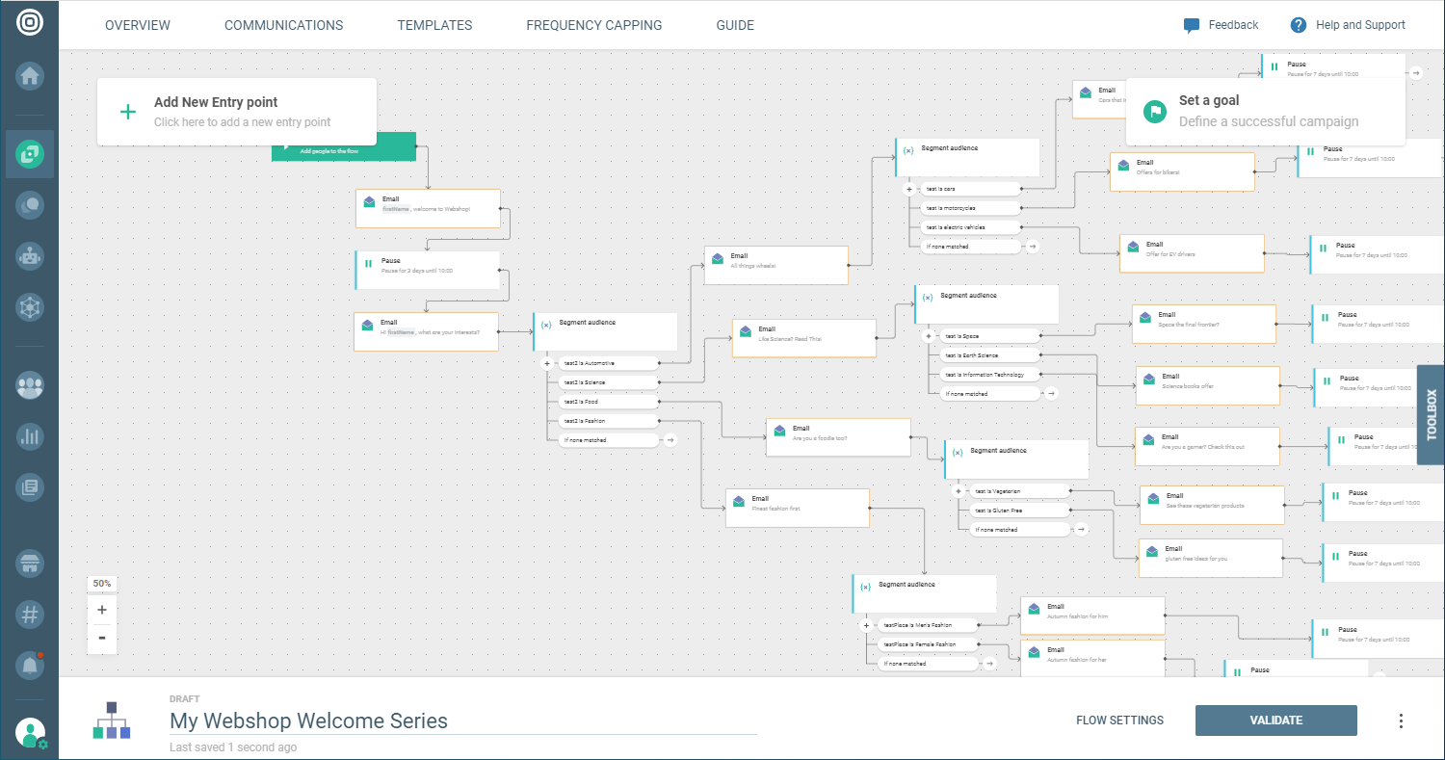
Task: Open the hashtag numbers icon in sidebar
Action: (30, 614)
